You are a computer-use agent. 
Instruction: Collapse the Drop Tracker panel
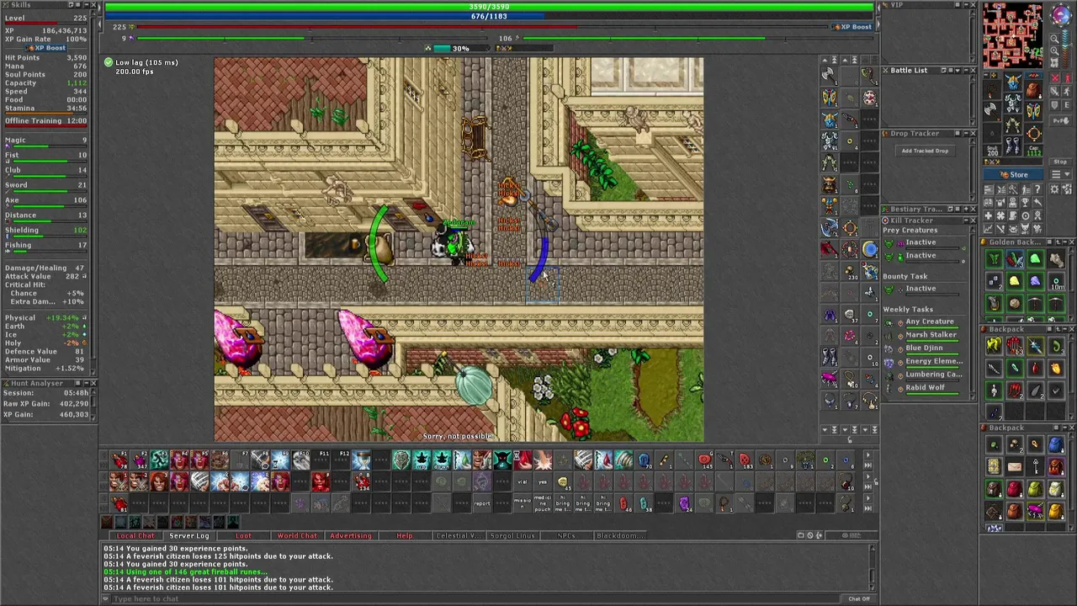pos(966,133)
